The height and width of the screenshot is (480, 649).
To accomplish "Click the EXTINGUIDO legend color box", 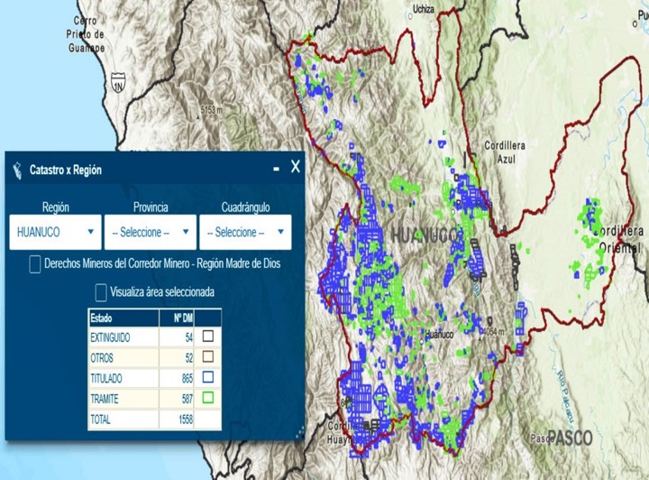I will (208, 336).
